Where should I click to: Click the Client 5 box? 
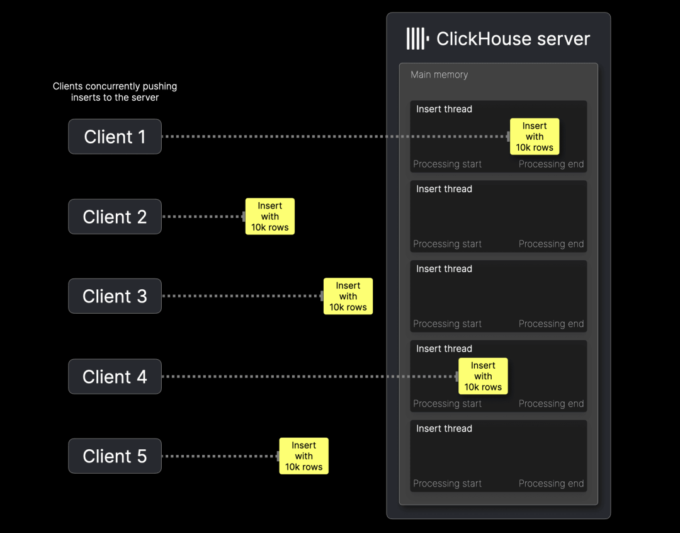tap(115, 456)
